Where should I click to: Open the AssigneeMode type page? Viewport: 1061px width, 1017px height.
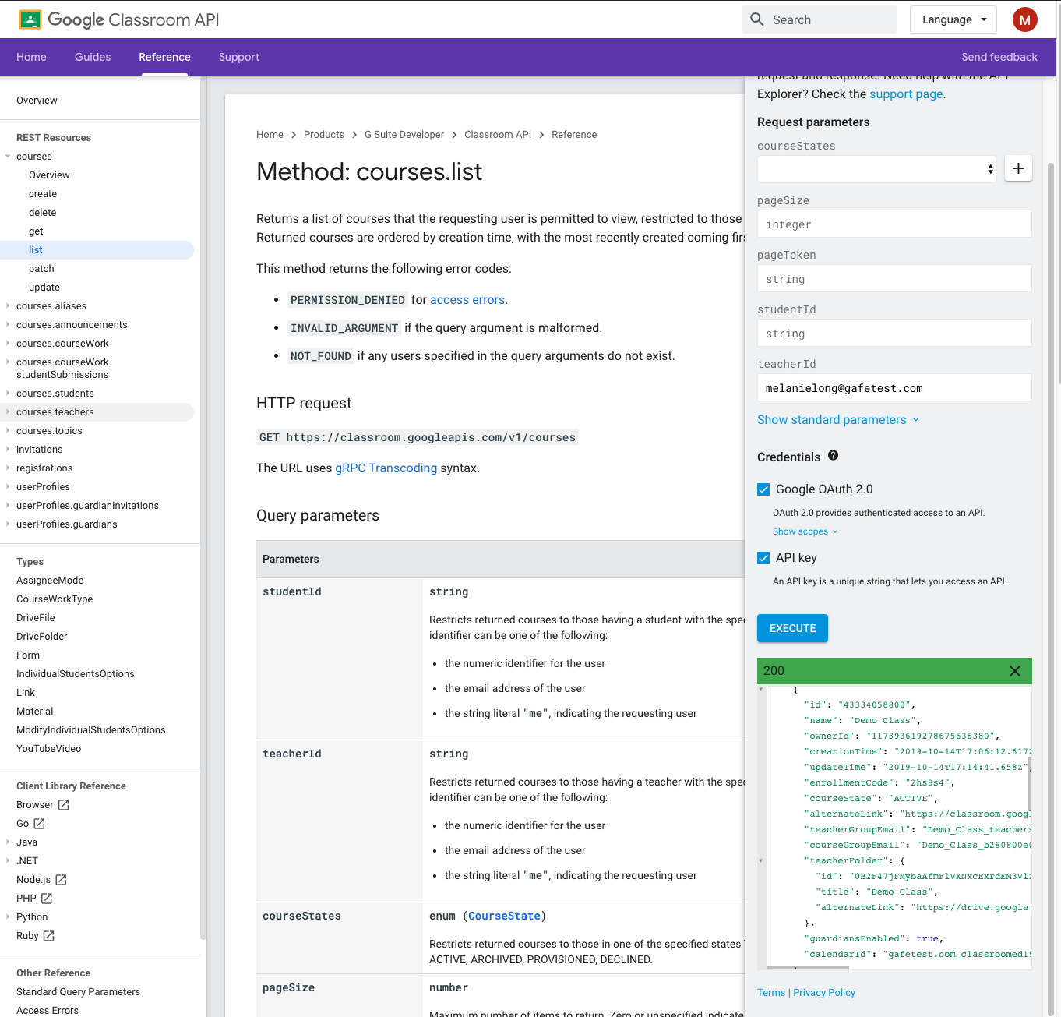click(x=50, y=581)
